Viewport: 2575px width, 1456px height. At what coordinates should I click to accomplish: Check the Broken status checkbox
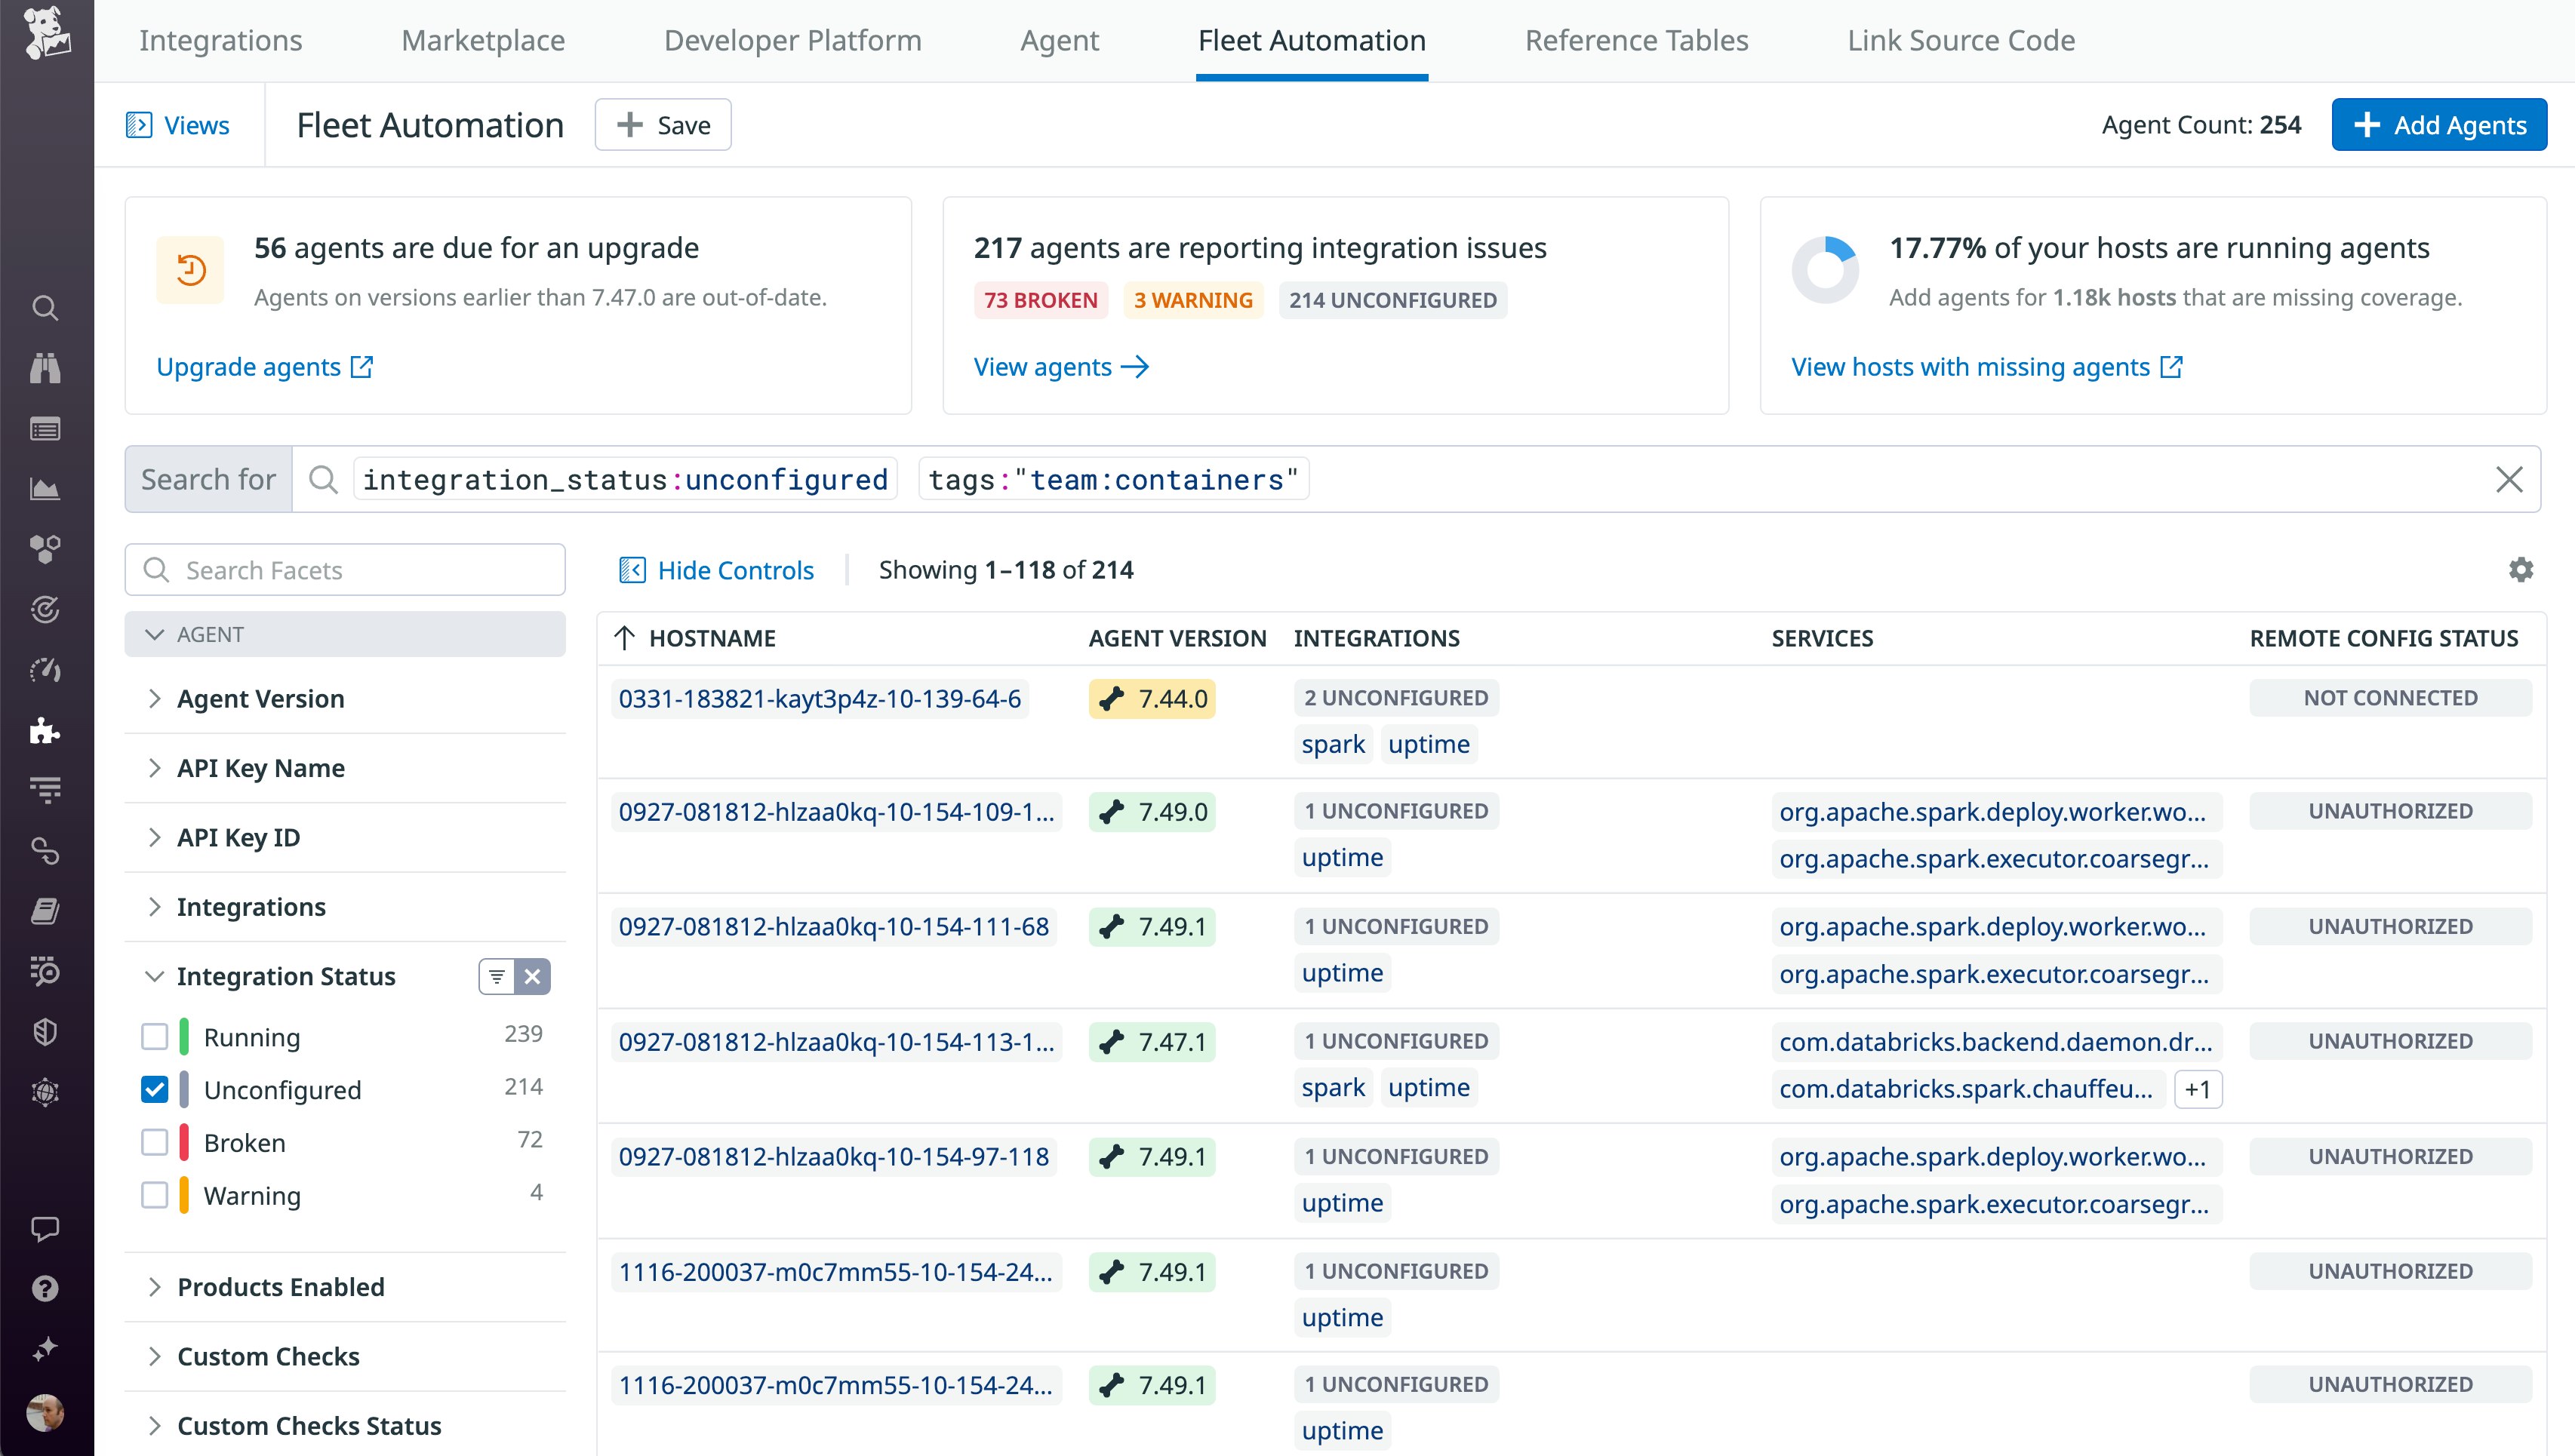[x=155, y=1142]
